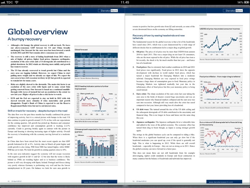Tap 'China inflation' legend in food chart
This screenshot has height=188, width=250.
pos(214,84)
